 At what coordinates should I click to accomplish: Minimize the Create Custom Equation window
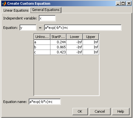pos(118,3)
